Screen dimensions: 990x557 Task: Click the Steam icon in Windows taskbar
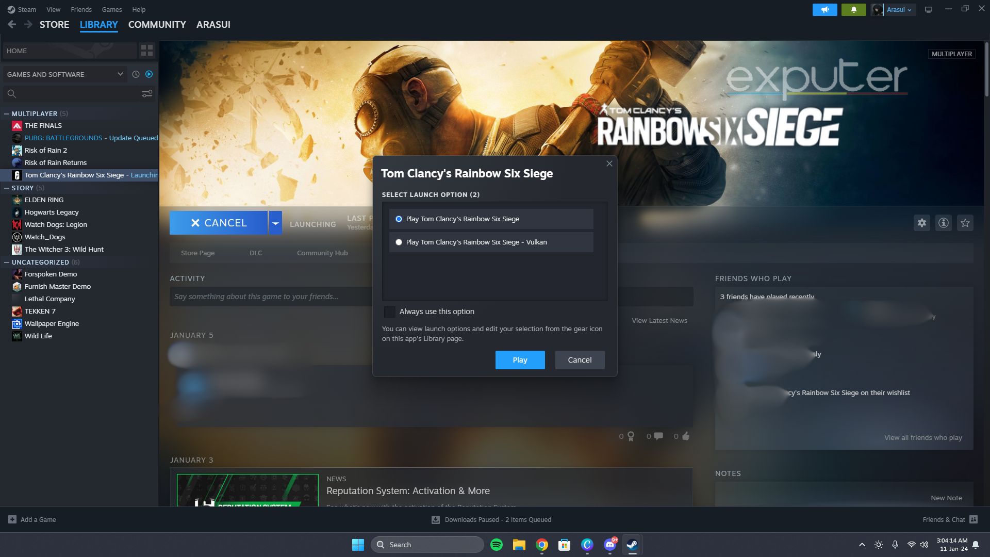click(x=632, y=544)
